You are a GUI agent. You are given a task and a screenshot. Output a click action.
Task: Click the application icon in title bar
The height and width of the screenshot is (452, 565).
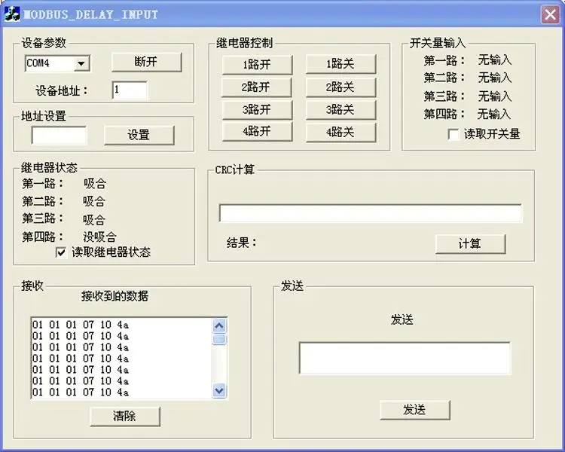tap(12, 14)
